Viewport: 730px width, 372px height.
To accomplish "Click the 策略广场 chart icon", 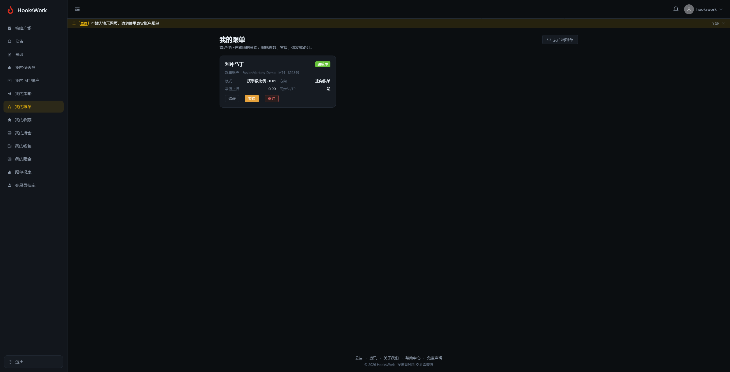I will [x=10, y=28].
